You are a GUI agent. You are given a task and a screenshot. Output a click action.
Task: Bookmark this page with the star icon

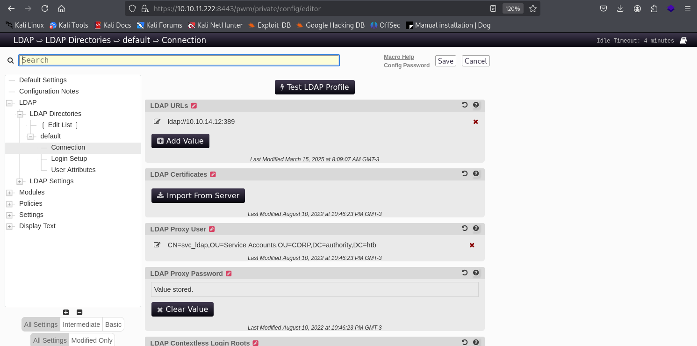click(533, 8)
